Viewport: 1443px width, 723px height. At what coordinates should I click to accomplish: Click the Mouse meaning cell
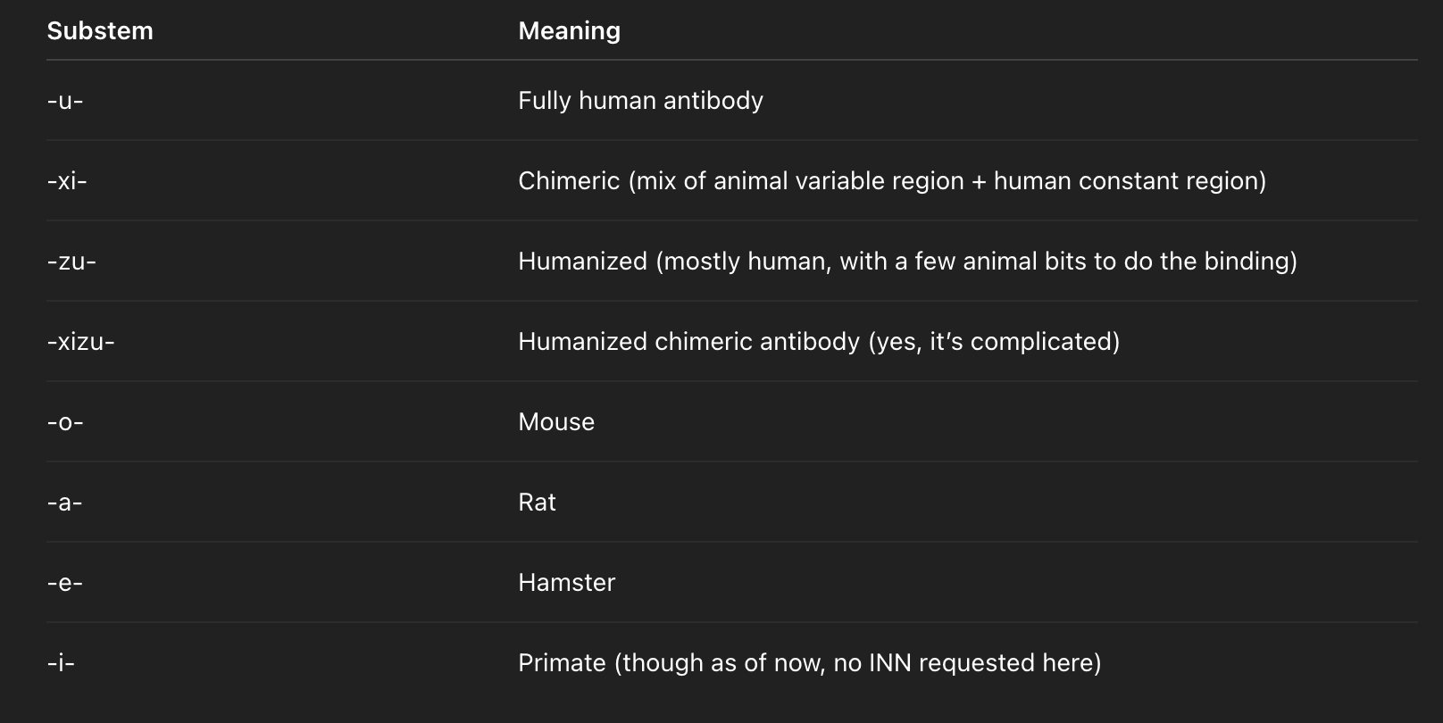coord(556,422)
